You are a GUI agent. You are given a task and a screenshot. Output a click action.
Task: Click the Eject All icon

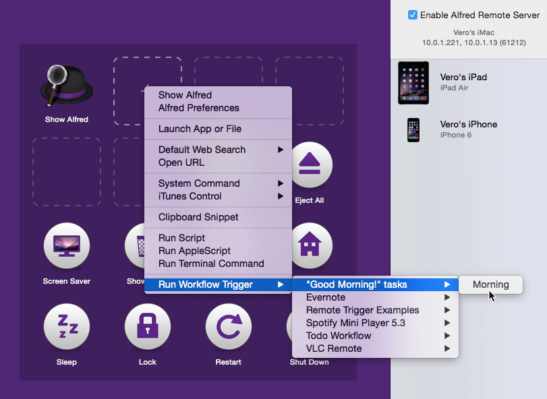(311, 164)
